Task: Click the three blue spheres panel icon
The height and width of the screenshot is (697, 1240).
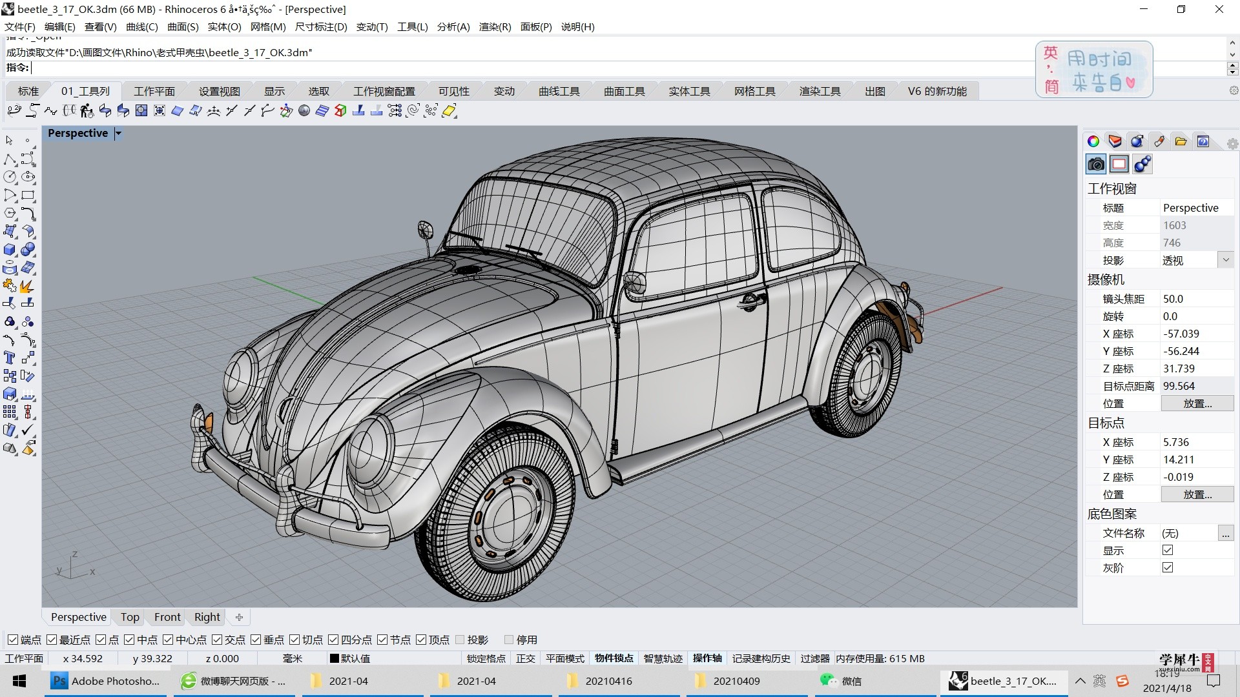Action: tap(1142, 165)
